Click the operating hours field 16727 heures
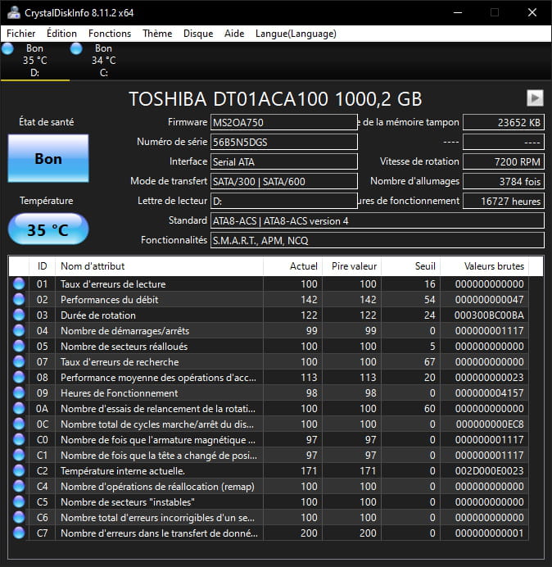Viewport: 552px width, 567px height. [x=504, y=201]
